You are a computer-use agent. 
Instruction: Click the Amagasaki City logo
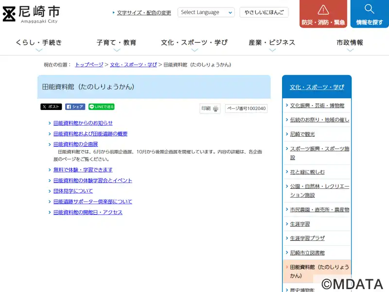32,14
